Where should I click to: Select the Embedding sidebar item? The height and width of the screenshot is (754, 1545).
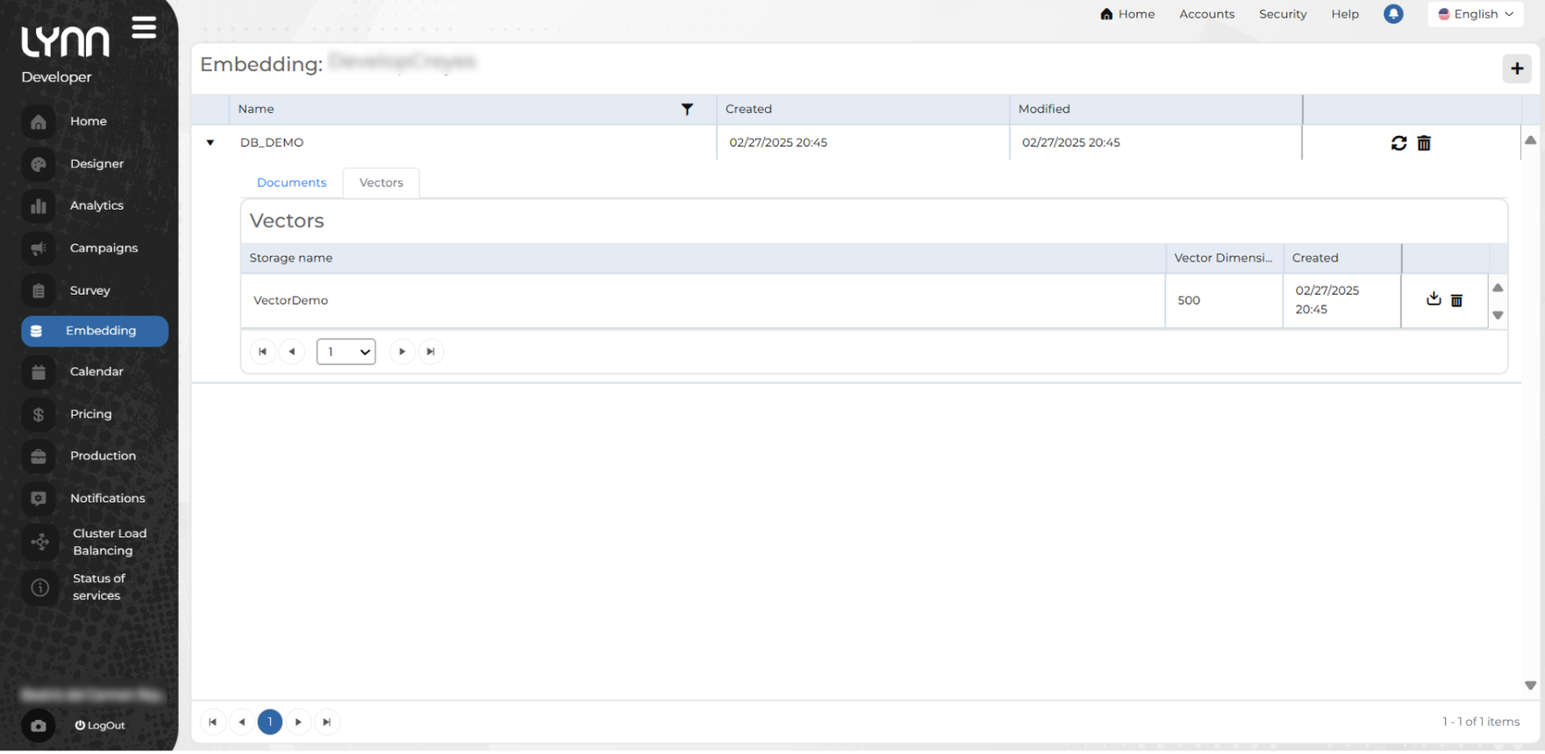[95, 331]
